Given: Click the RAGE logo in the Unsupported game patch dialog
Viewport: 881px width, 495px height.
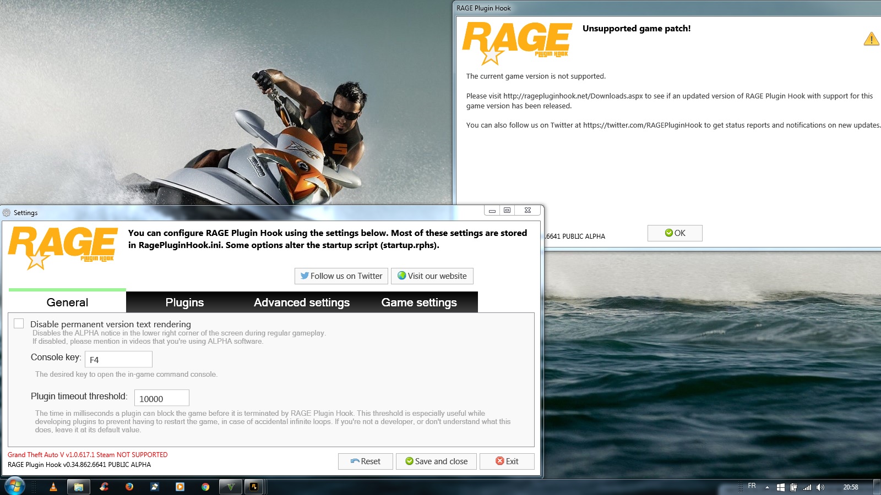Looking at the screenshot, I should (517, 43).
